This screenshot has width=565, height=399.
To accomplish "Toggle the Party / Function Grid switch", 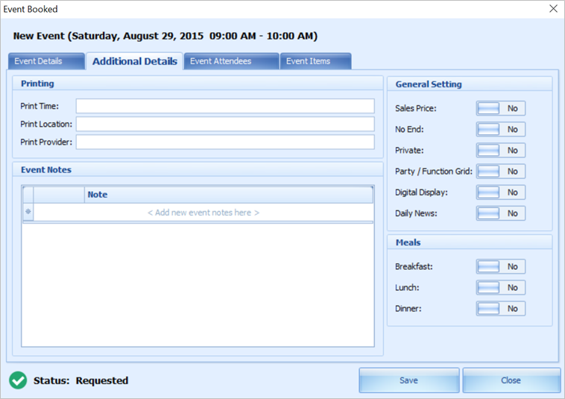I will tap(500, 172).
